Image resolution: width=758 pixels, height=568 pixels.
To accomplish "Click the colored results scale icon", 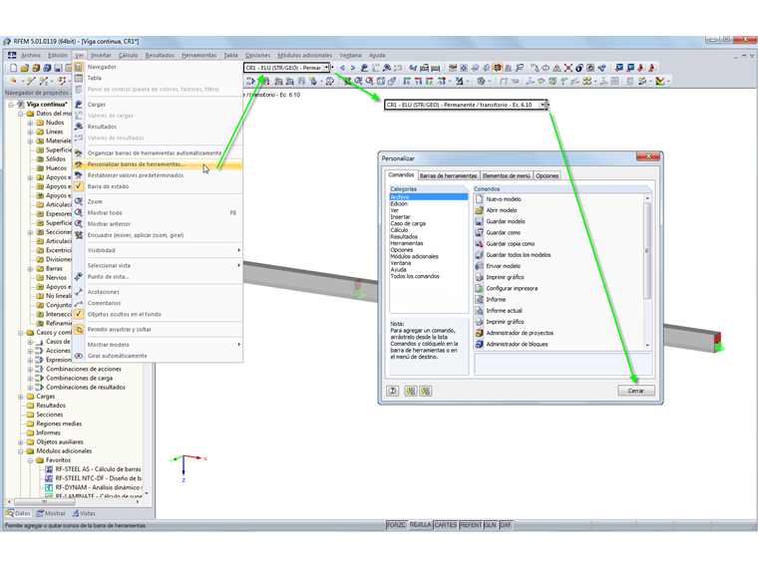I will coord(660,81).
